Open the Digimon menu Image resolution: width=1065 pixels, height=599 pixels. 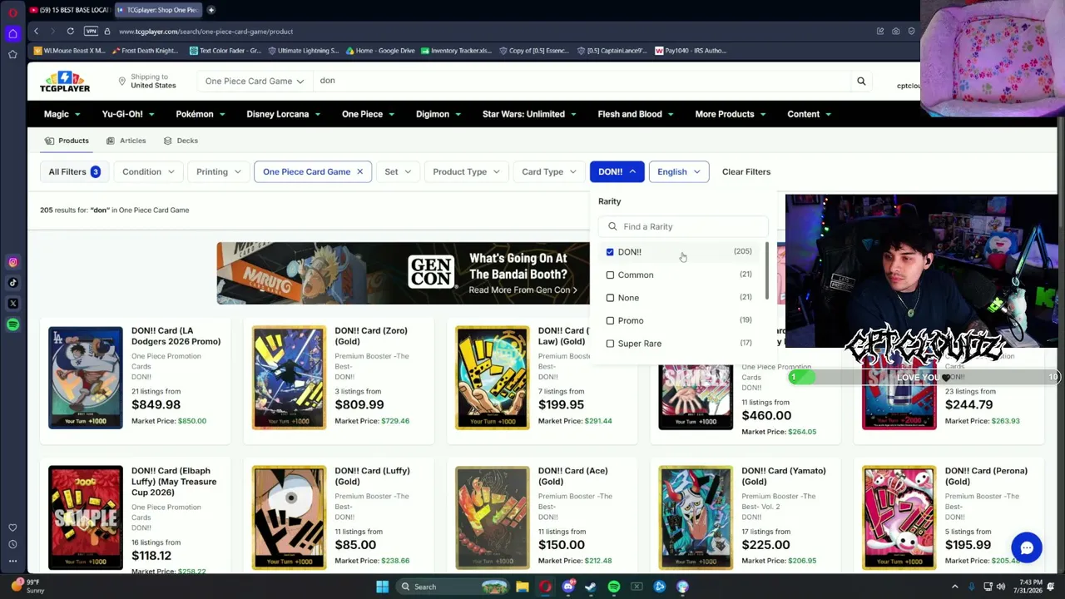tap(438, 114)
